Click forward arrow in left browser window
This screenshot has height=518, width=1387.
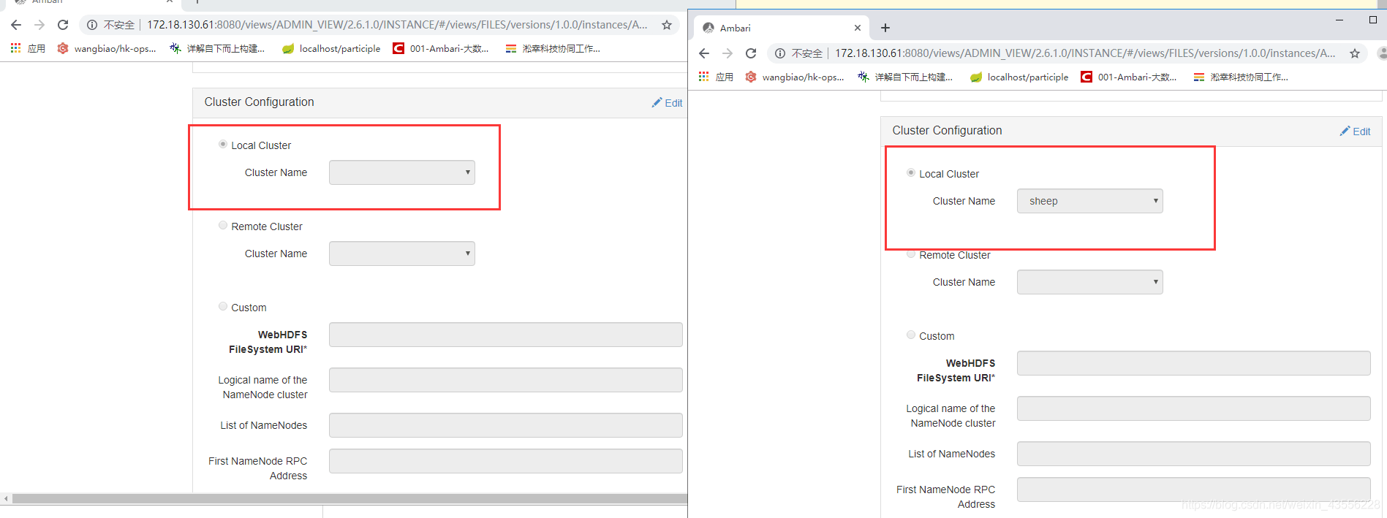point(39,25)
